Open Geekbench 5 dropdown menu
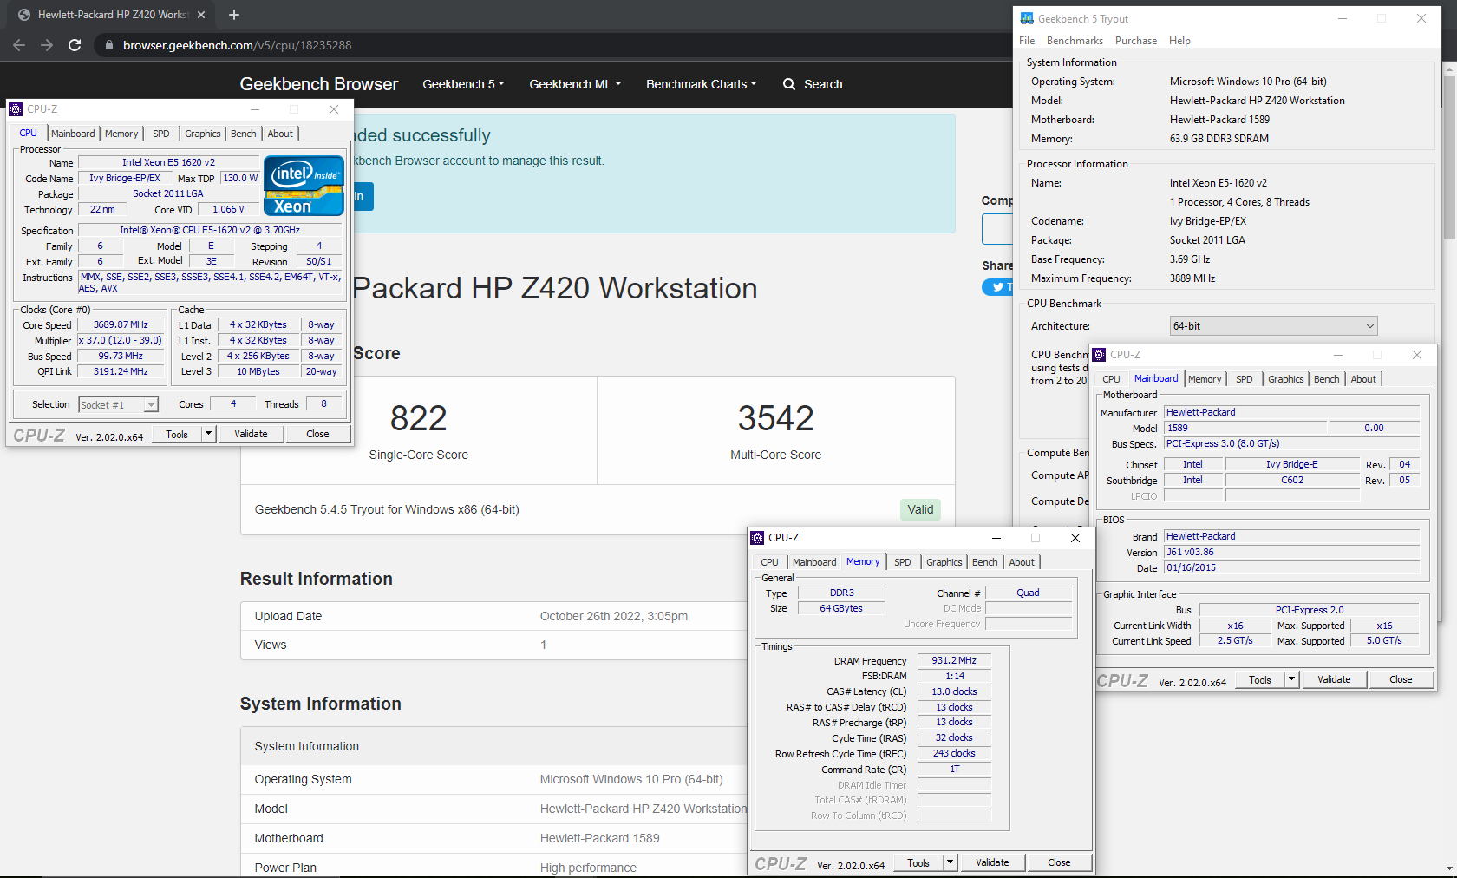Screen dimensions: 1457x878 pos(463,84)
